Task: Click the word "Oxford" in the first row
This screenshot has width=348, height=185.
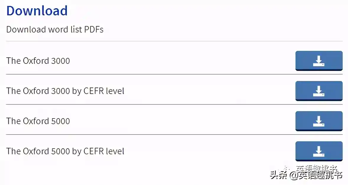Action: point(35,61)
